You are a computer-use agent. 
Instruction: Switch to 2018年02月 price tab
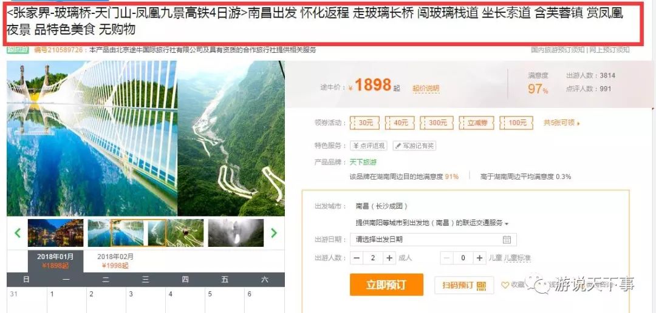(115, 261)
